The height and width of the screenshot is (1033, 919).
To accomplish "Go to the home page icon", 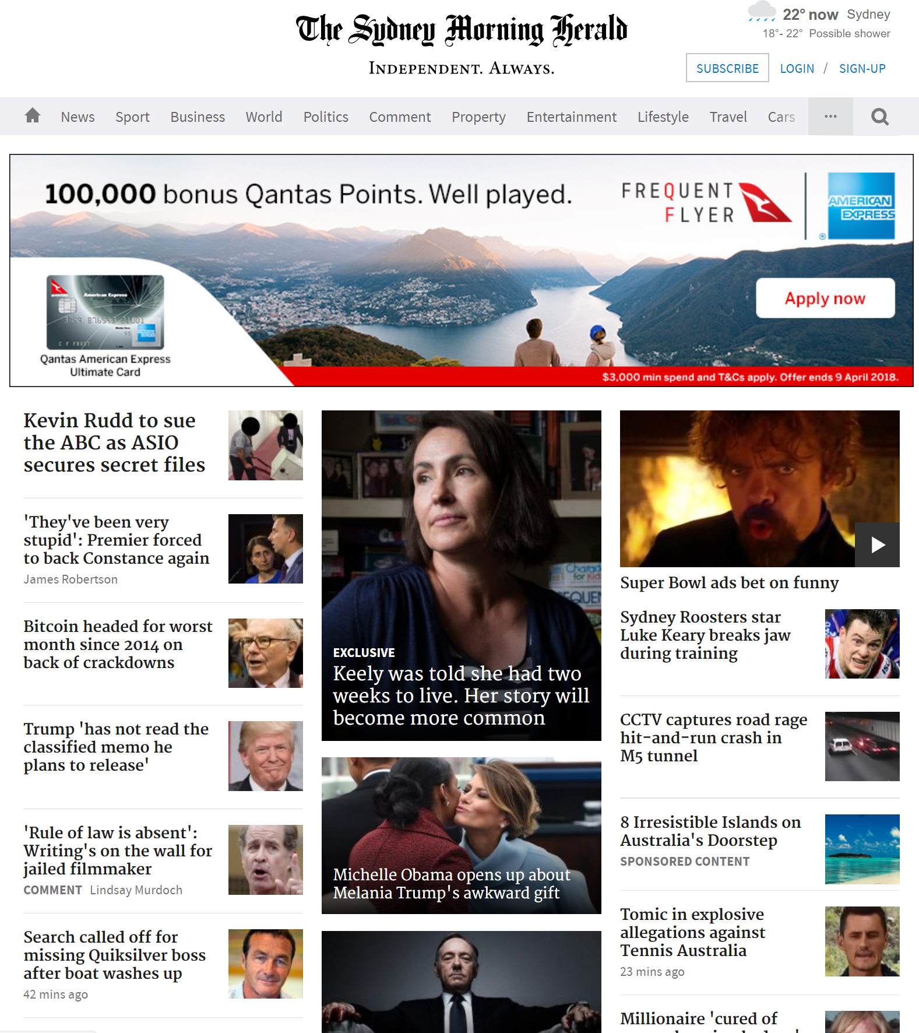I will tap(33, 116).
